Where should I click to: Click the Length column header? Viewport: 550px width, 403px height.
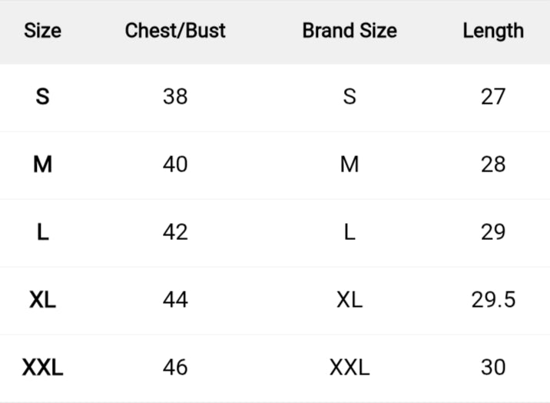click(493, 31)
